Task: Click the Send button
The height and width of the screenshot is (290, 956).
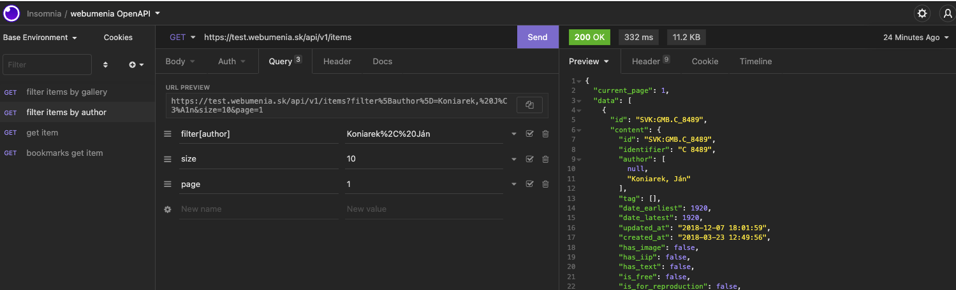Action: point(538,38)
